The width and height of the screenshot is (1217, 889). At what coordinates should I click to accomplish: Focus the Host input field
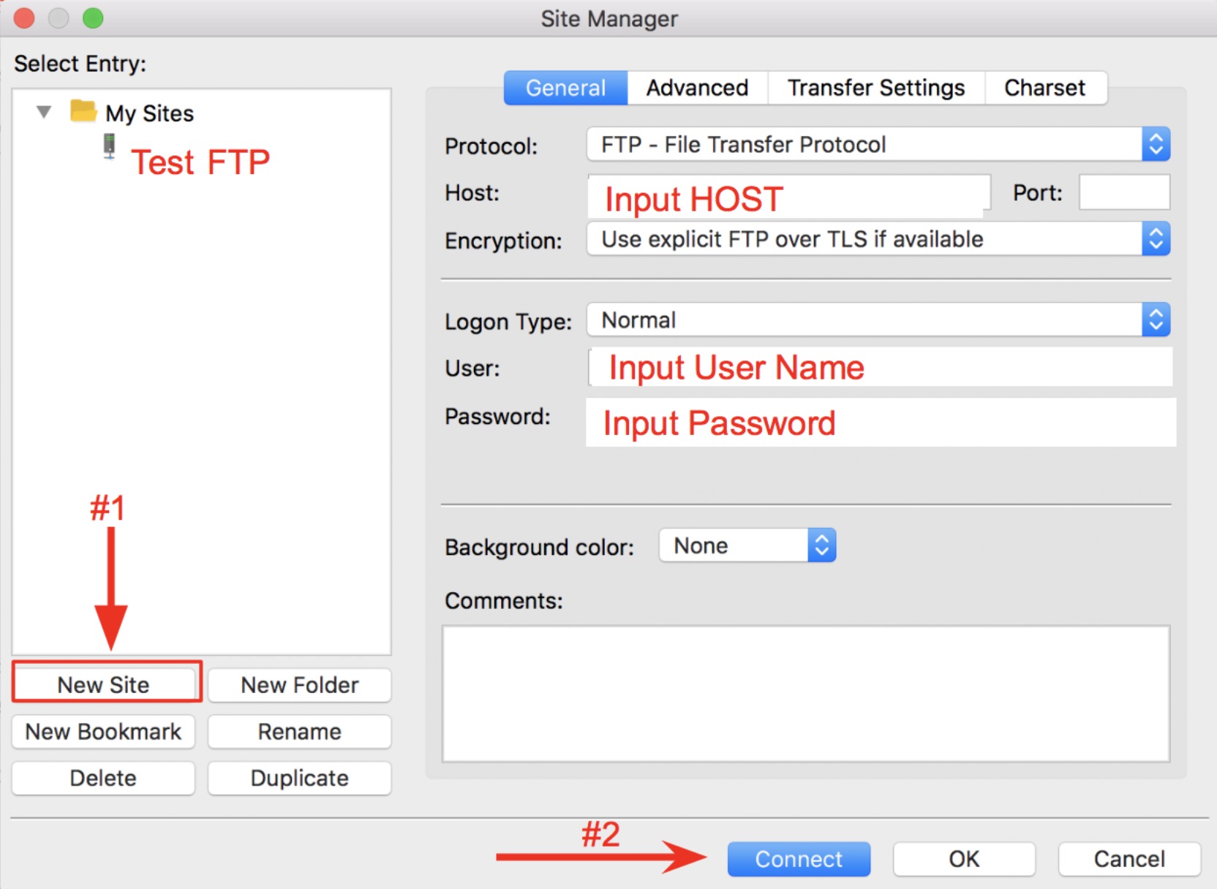[788, 196]
